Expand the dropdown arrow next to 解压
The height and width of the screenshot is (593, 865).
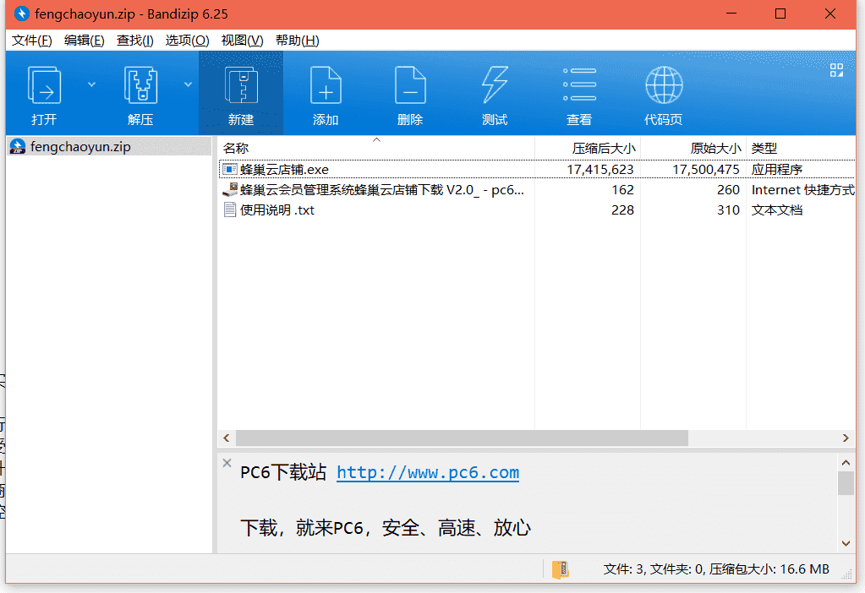click(x=188, y=84)
